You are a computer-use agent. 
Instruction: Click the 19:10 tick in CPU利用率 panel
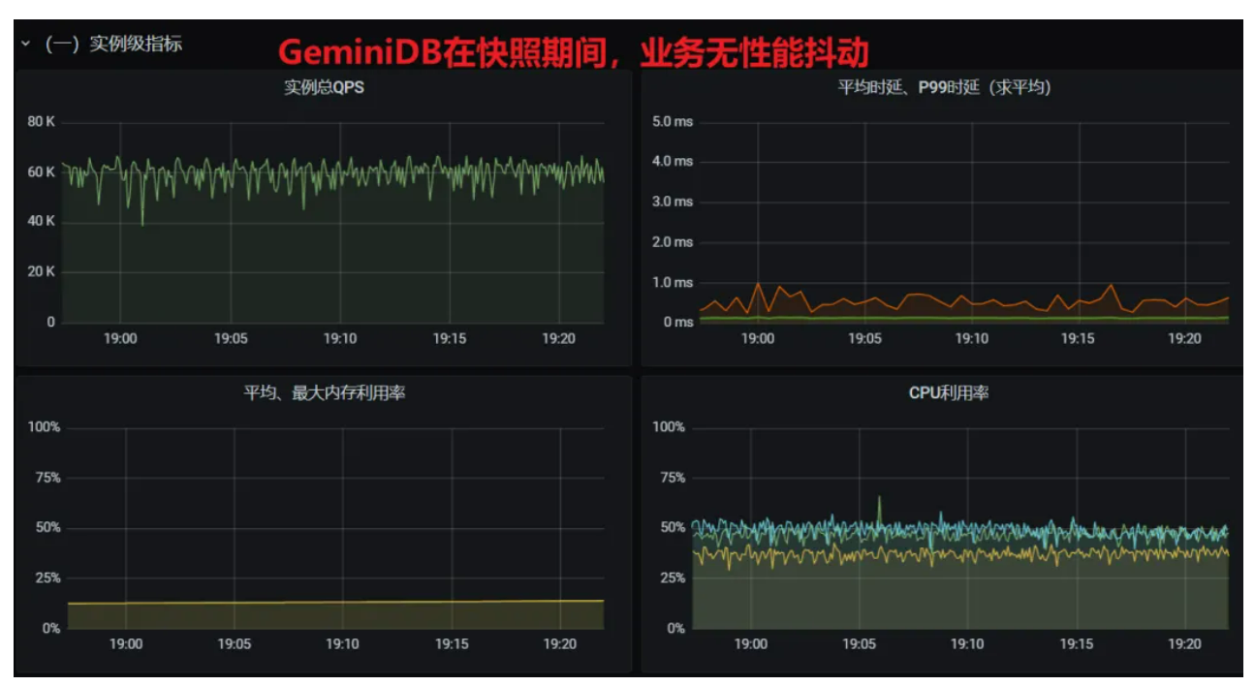click(967, 644)
